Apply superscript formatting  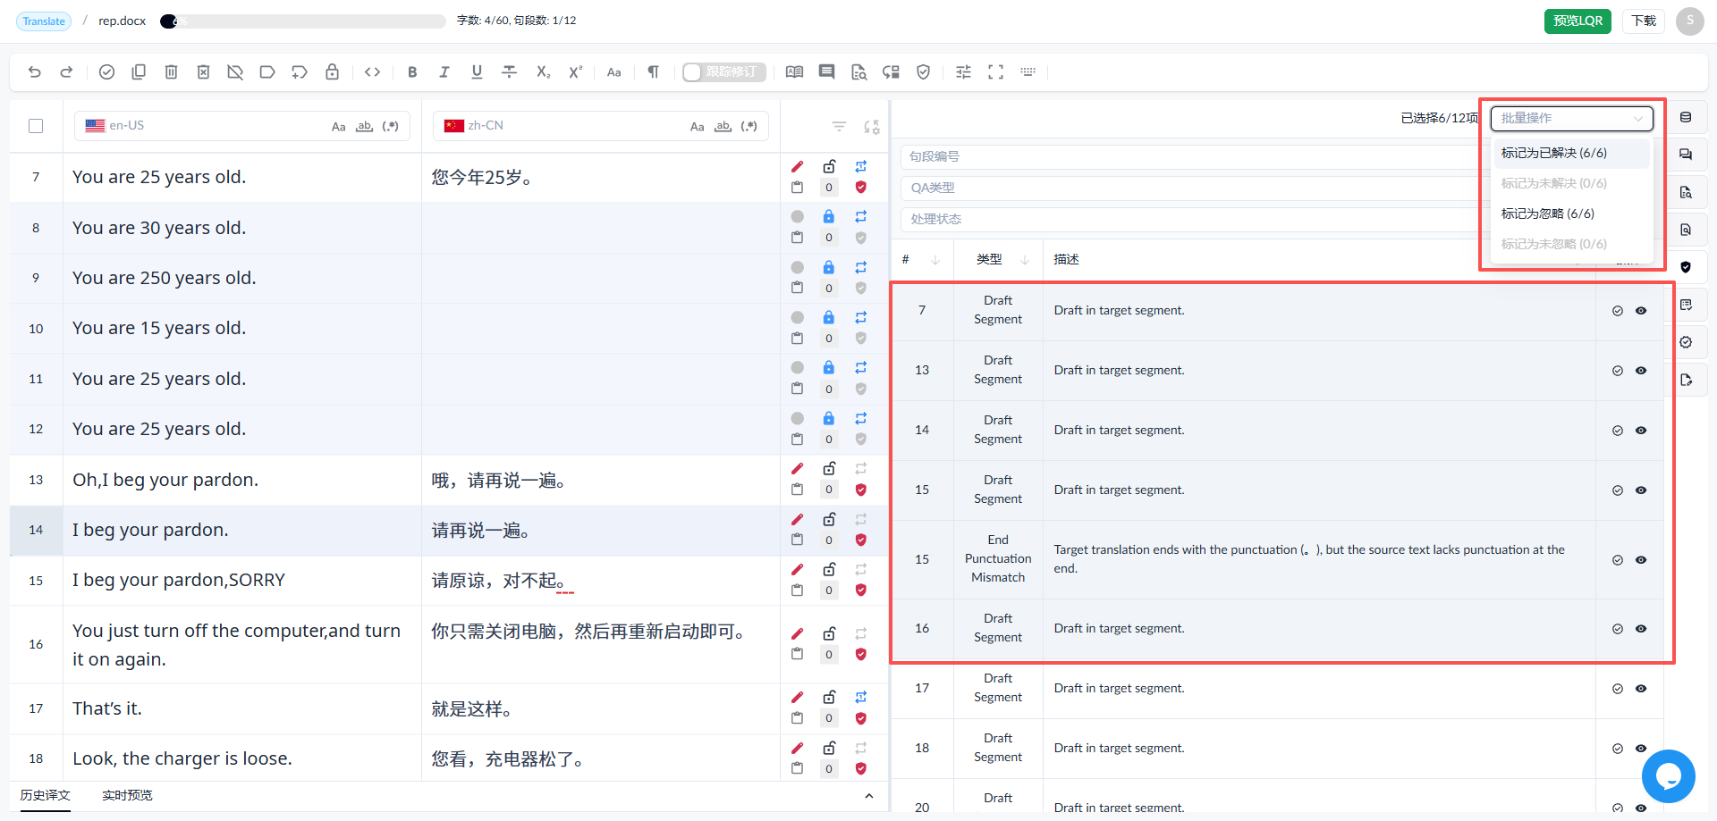click(x=575, y=72)
